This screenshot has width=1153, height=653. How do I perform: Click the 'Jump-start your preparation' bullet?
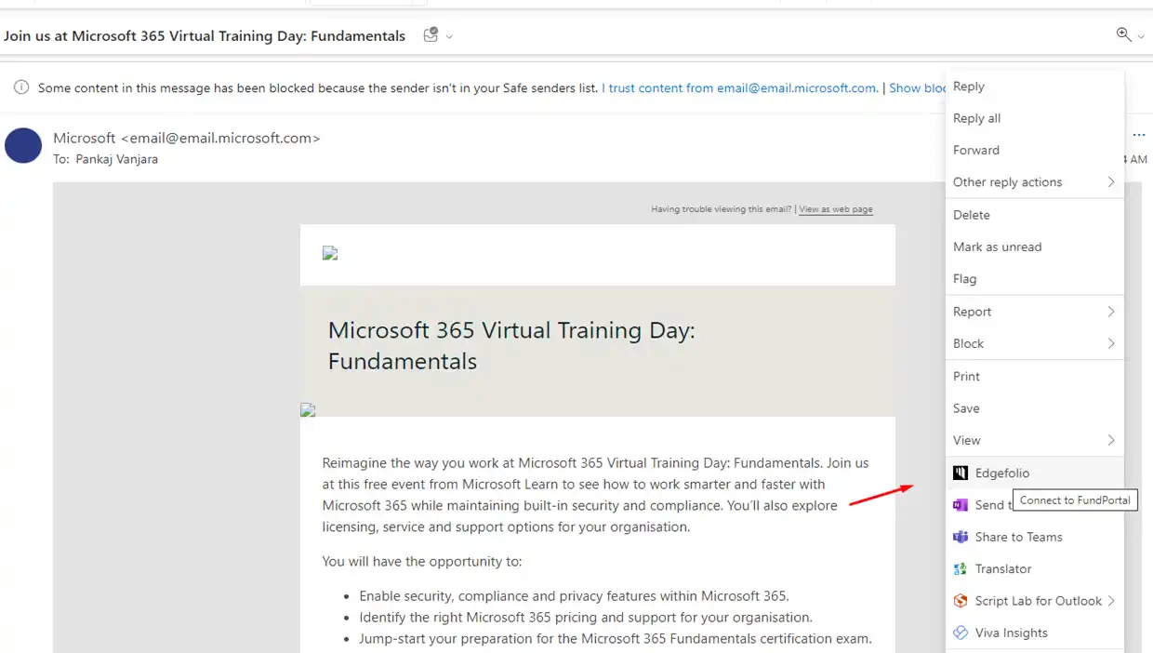tap(616, 638)
